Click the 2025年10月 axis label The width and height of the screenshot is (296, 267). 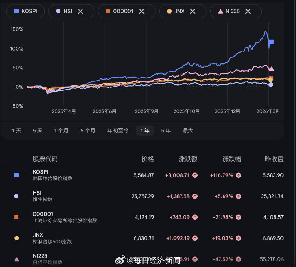tap(187, 111)
